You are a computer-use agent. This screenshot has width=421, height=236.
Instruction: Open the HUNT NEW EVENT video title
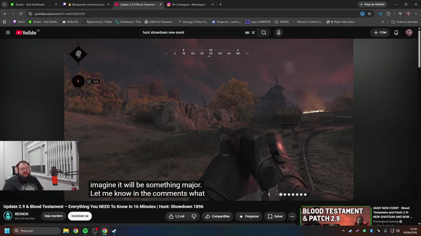[393, 212]
